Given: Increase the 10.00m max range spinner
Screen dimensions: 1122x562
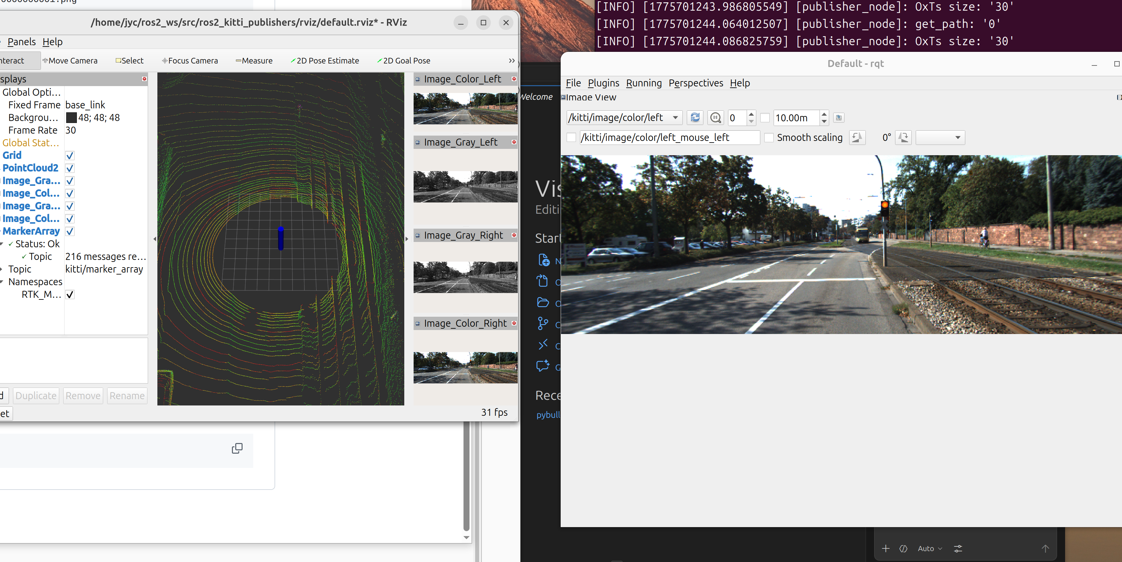Looking at the screenshot, I should coord(824,114).
